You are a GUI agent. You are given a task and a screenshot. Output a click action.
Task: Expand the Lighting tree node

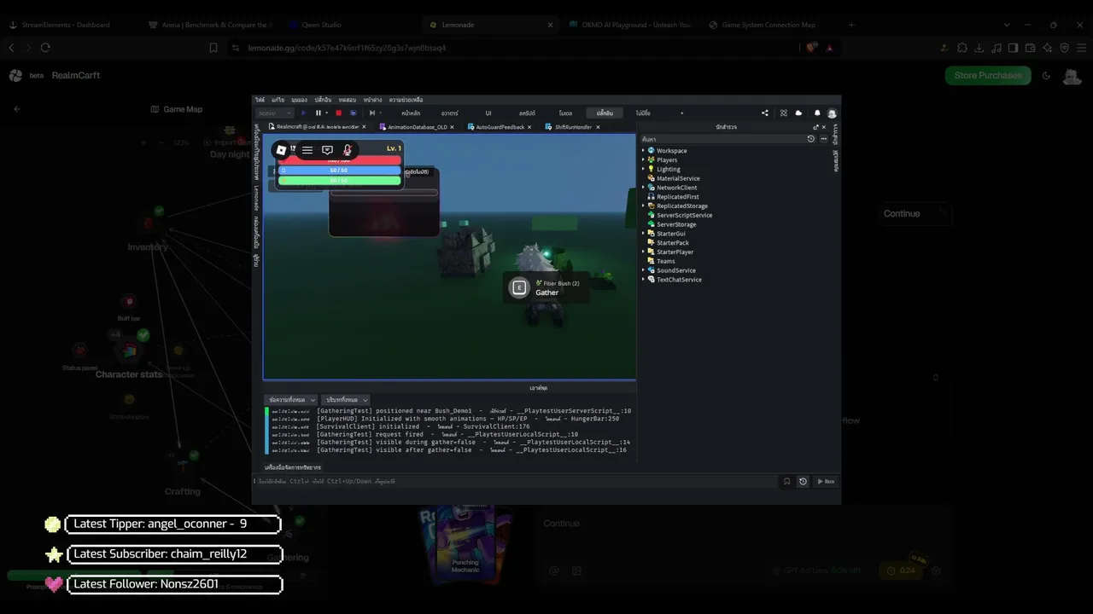pyautogui.click(x=643, y=169)
